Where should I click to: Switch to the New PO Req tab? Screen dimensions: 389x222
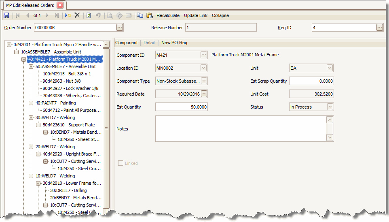(x=174, y=43)
